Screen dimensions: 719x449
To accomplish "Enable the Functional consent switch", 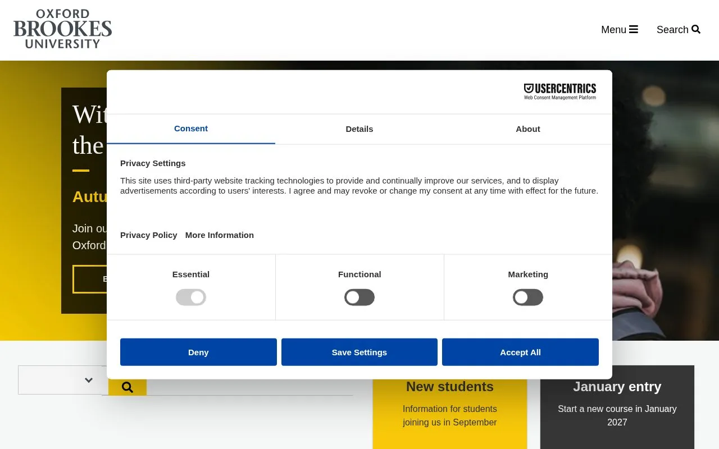I will (x=359, y=297).
